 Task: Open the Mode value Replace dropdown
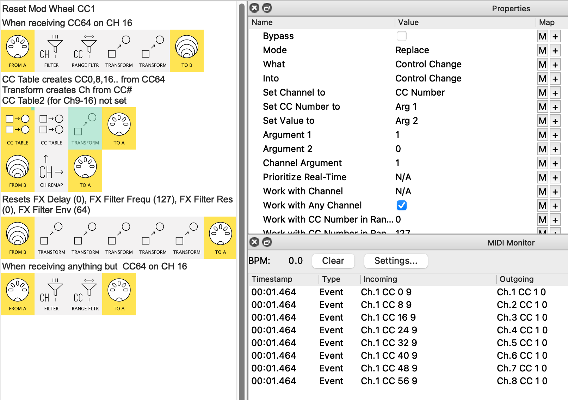pyautogui.click(x=412, y=50)
